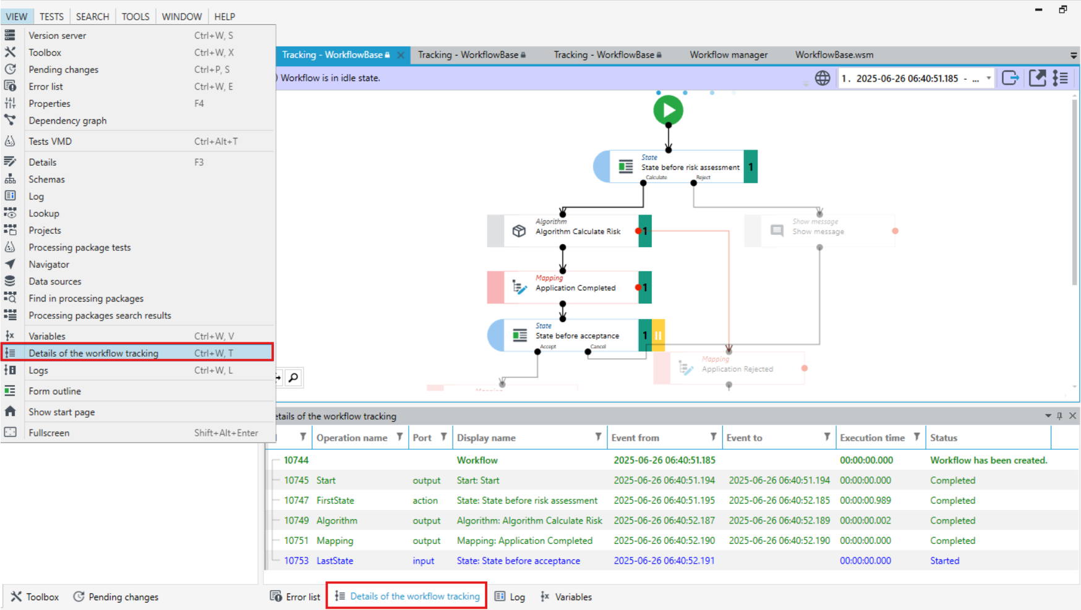Screen dimensions: 1081x610
Task: Open tracking details panel options dropdown arrow
Action: coord(1048,416)
